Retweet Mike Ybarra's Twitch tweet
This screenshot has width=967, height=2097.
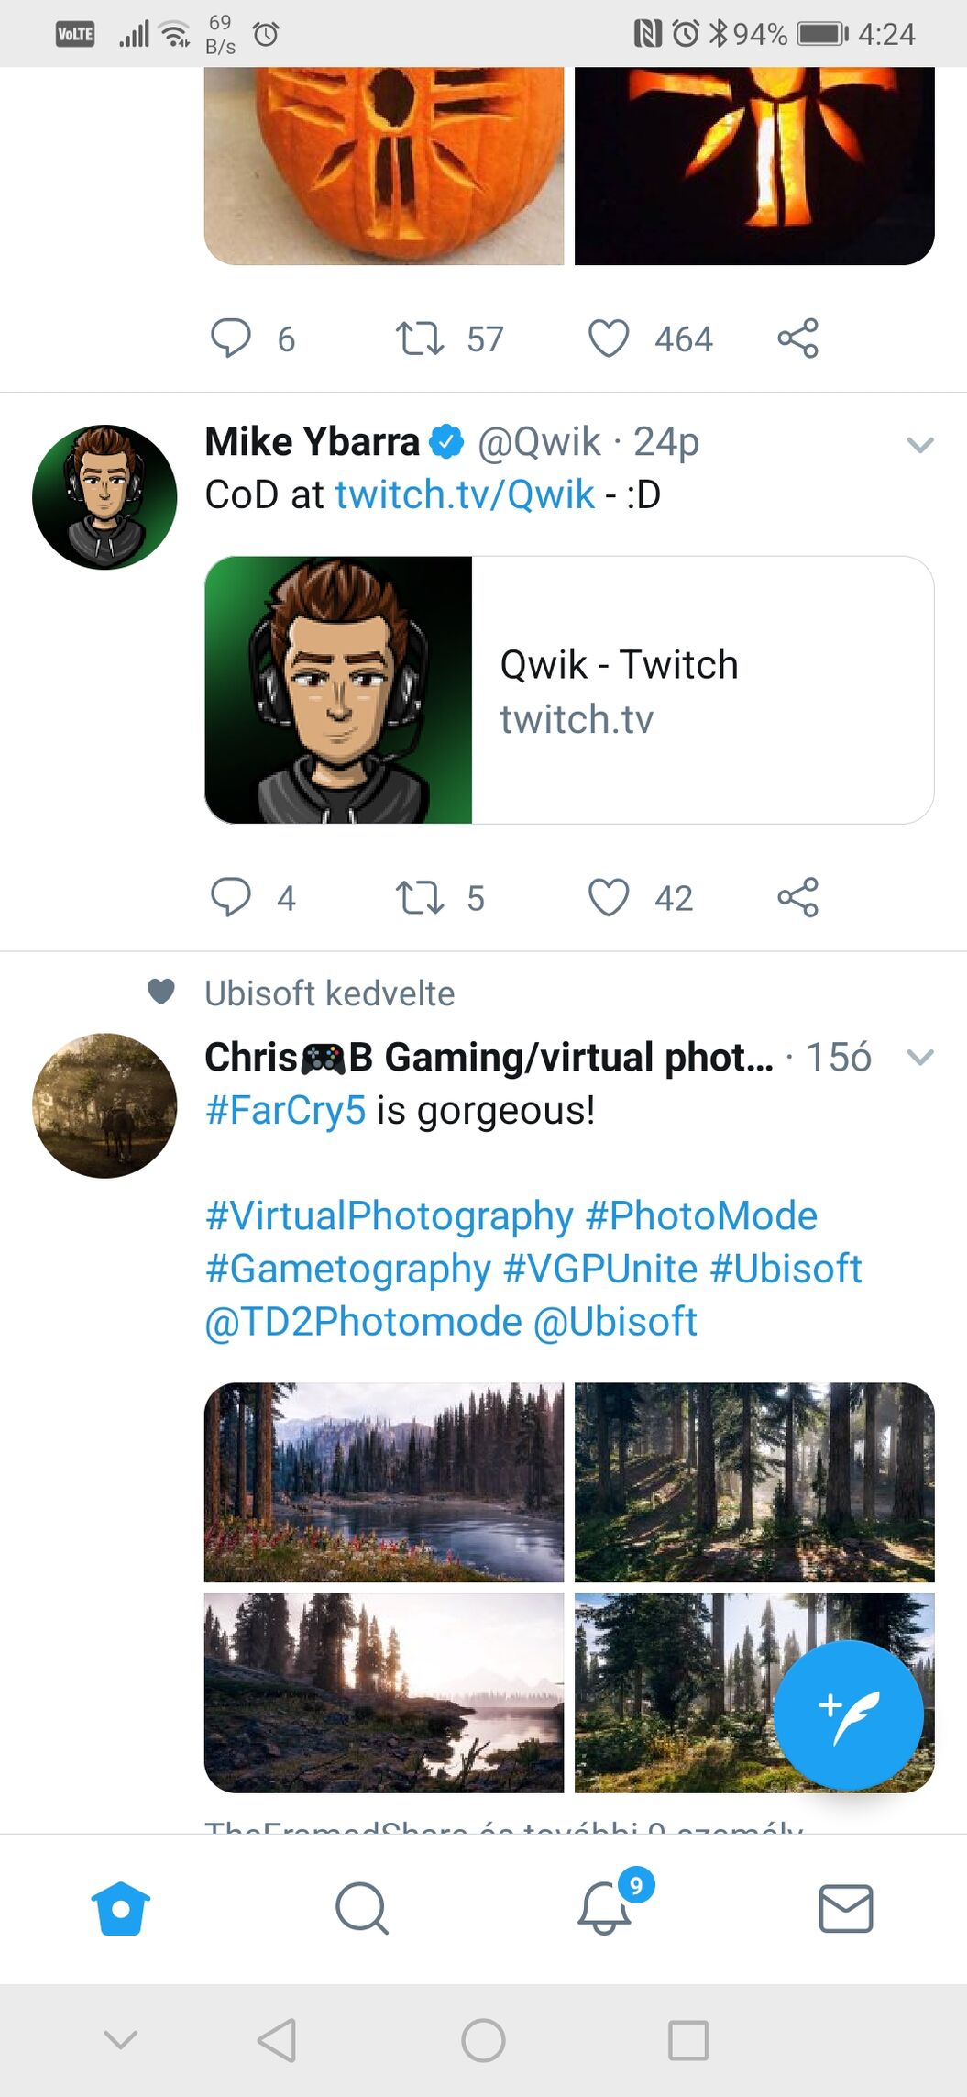[420, 897]
